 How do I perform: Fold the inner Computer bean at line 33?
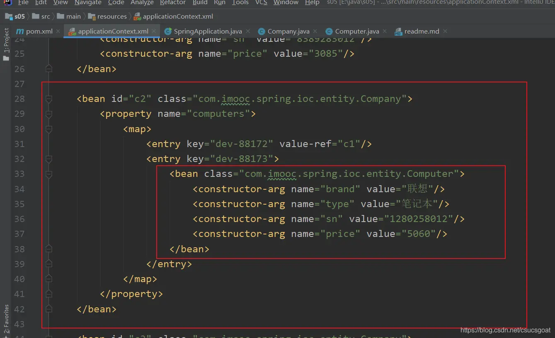coord(49,174)
